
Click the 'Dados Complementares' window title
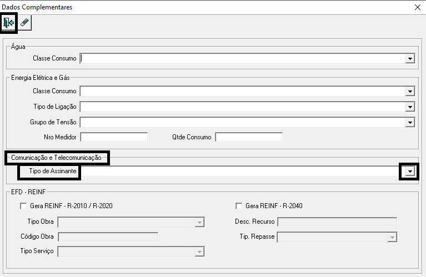37,7
